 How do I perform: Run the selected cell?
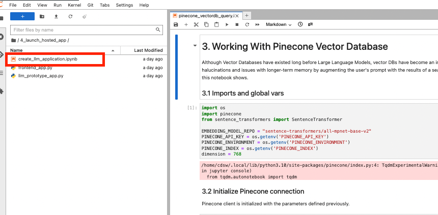click(x=227, y=24)
